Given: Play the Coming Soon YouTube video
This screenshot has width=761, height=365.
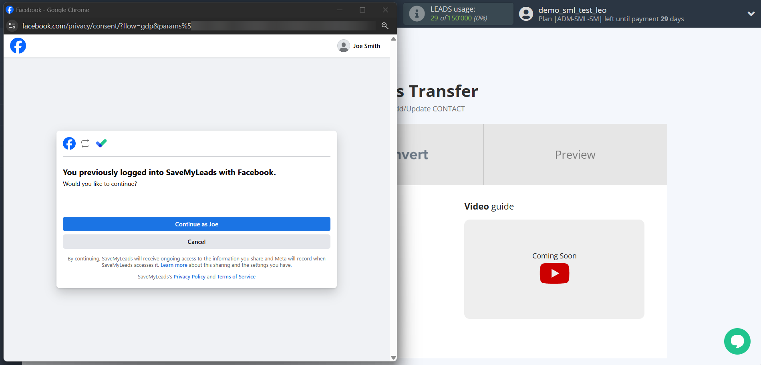Looking at the screenshot, I should [x=554, y=273].
